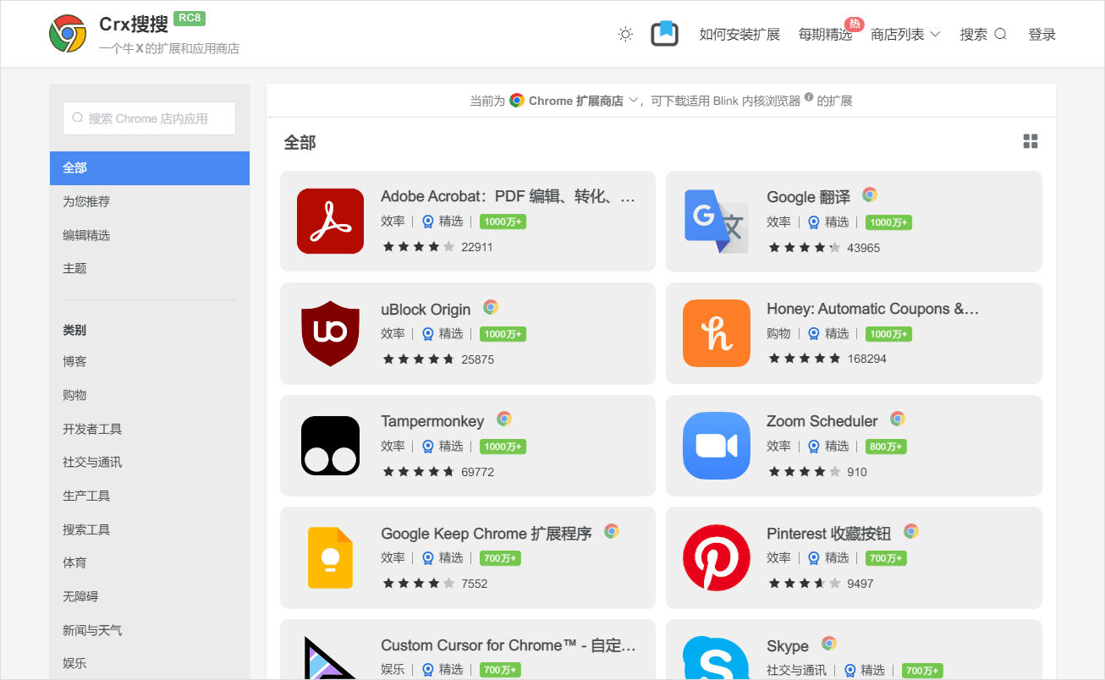Click the Adobe Acrobat extension icon
1105x680 pixels.
(x=330, y=221)
